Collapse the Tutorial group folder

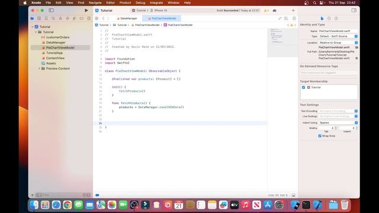(36, 32)
